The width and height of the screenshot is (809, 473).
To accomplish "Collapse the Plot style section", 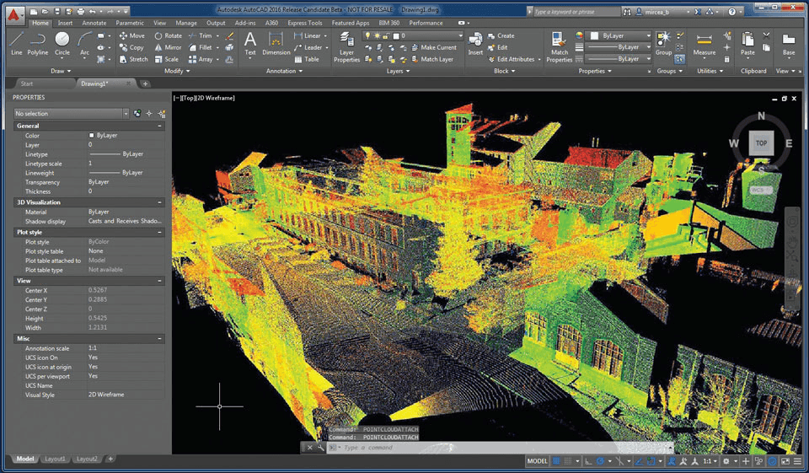I will tap(159, 232).
